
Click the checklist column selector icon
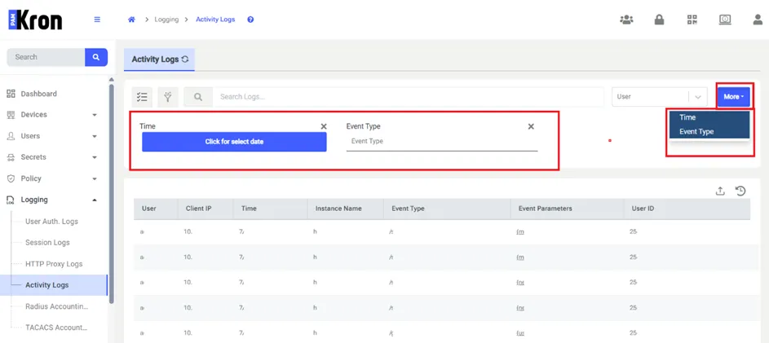click(142, 97)
